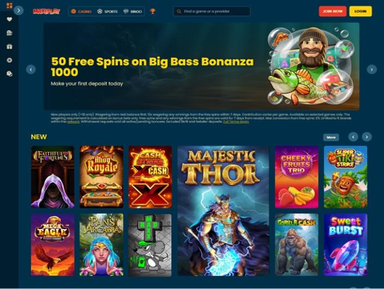Click the Join Now button
The width and height of the screenshot is (384, 289).
pyautogui.click(x=333, y=11)
